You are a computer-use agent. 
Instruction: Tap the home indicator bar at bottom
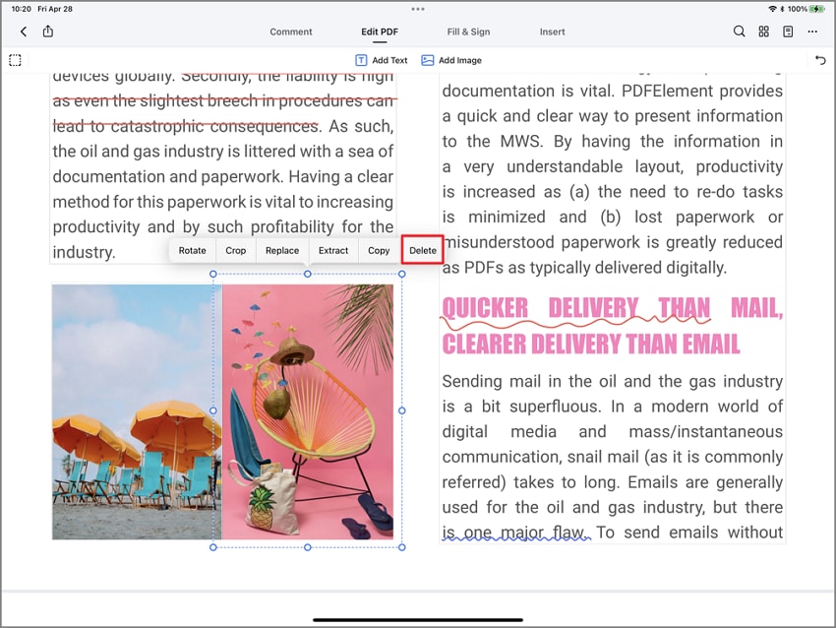pos(418,619)
